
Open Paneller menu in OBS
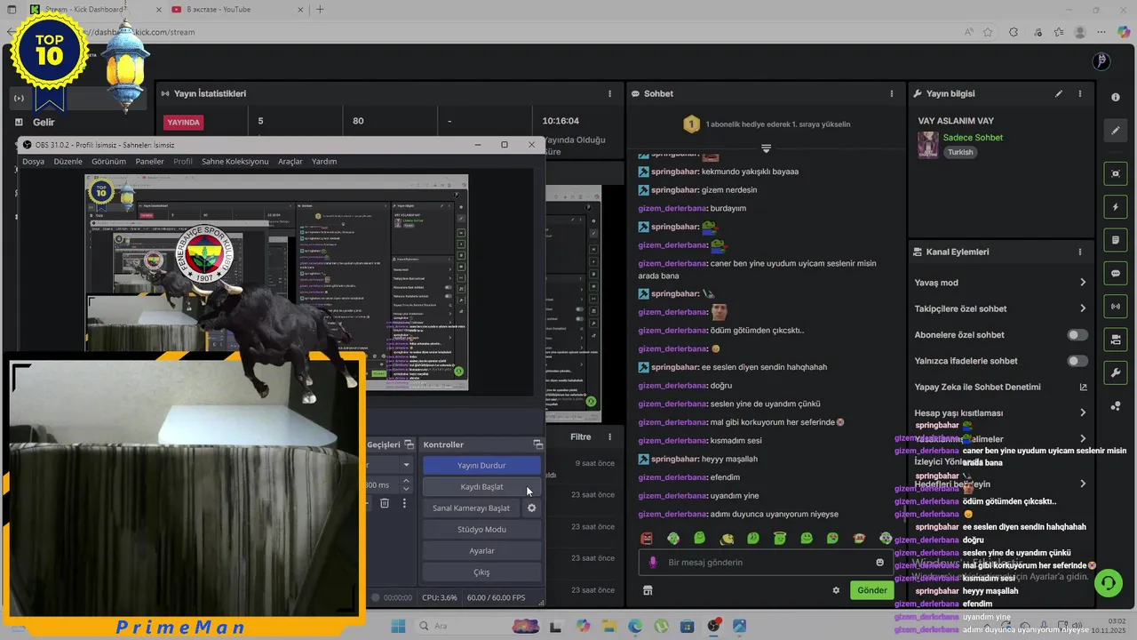point(149,162)
